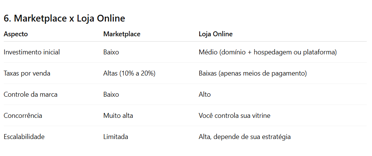This screenshot has height=156, width=372.
Task: Select the 'Controle da marca' row label
Action: pos(31,94)
